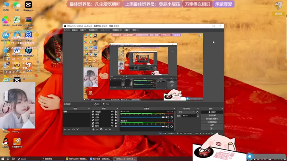
Task: Open the 桌面音频 mixer gear menu
Action: (171, 127)
